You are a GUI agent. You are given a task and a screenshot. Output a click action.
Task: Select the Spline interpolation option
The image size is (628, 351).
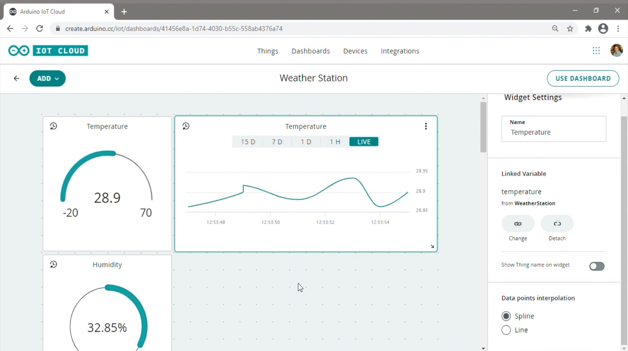[x=506, y=316]
